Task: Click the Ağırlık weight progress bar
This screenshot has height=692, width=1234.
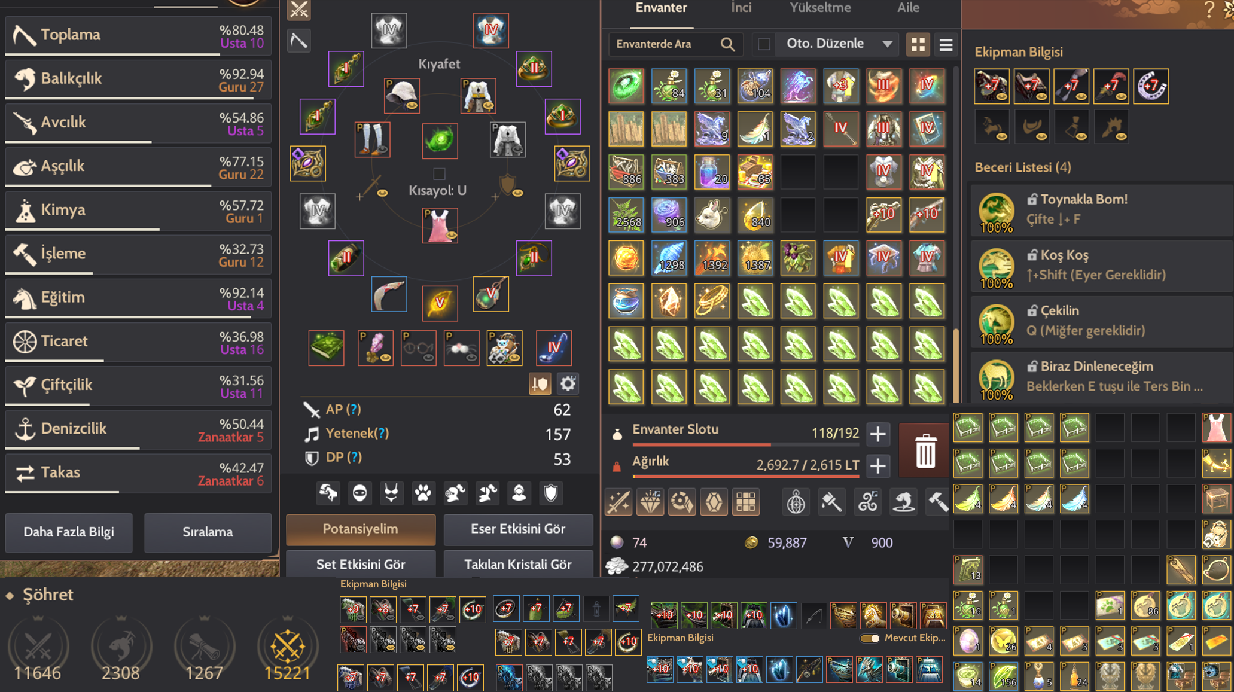Action: (x=746, y=477)
